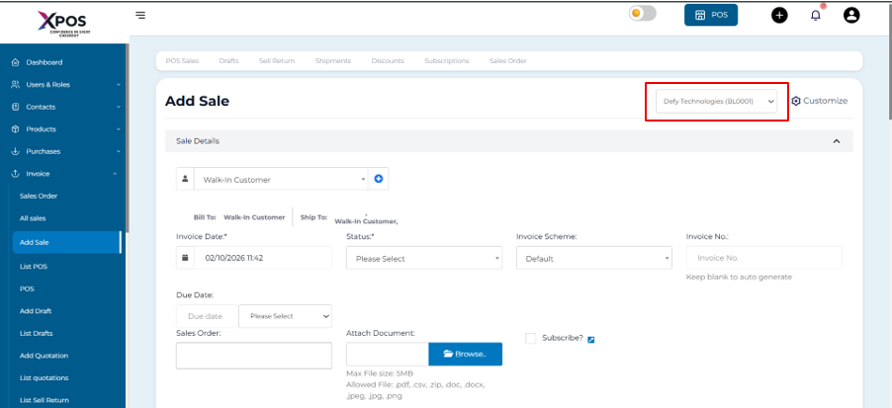This screenshot has width=892, height=408.
Task: Open the Invoice Scheme dropdown
Action: coord(593,259)
